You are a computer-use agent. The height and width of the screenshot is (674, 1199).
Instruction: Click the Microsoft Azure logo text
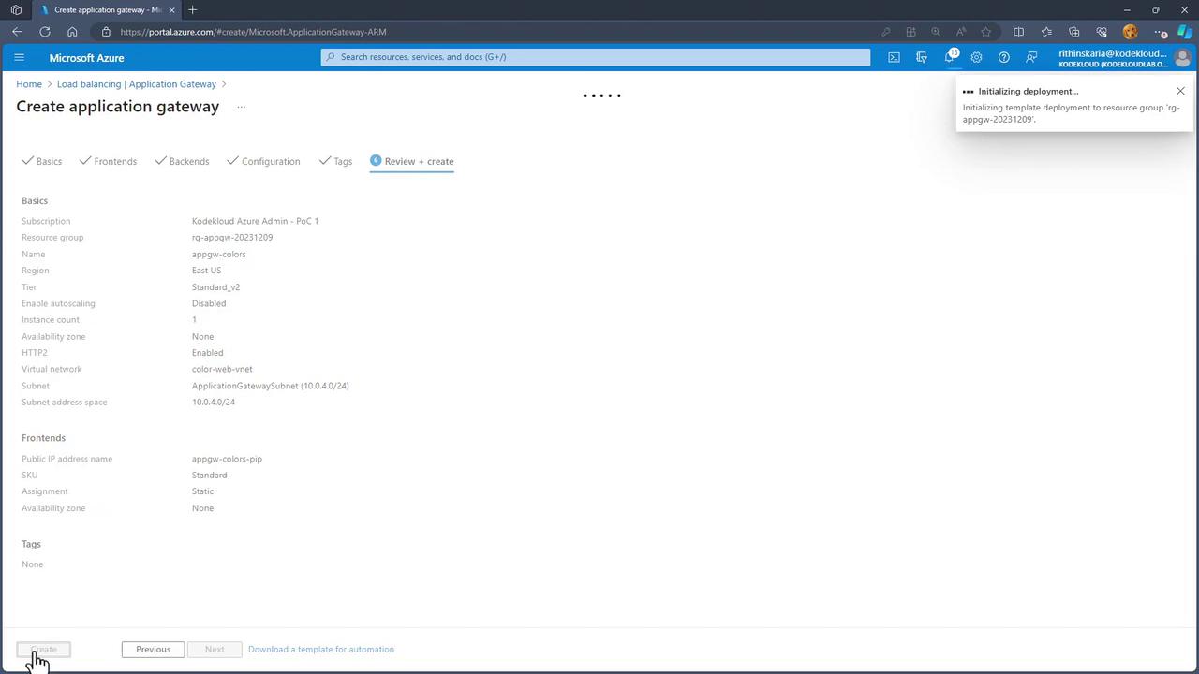[x=86, y=57]
